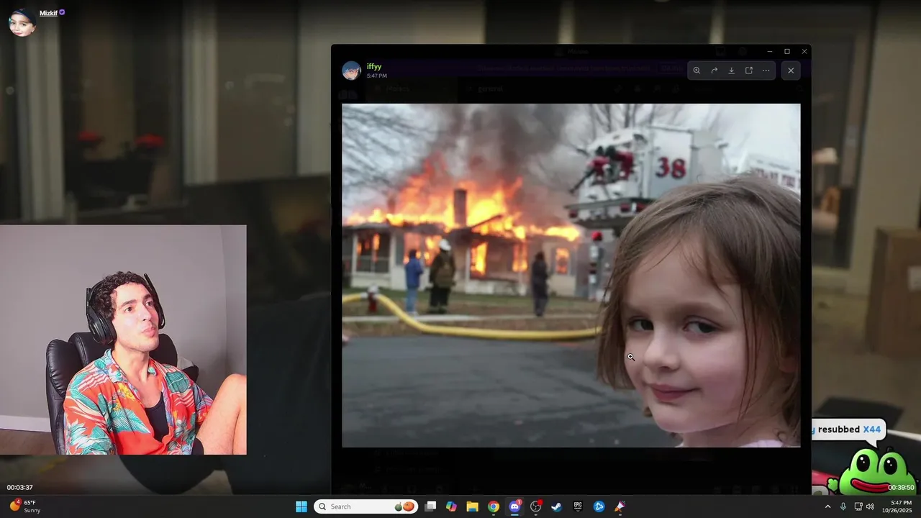Click the 00:39:50 duration label
The width and height of the screenshot is (921, 518).
pos(901,487)
